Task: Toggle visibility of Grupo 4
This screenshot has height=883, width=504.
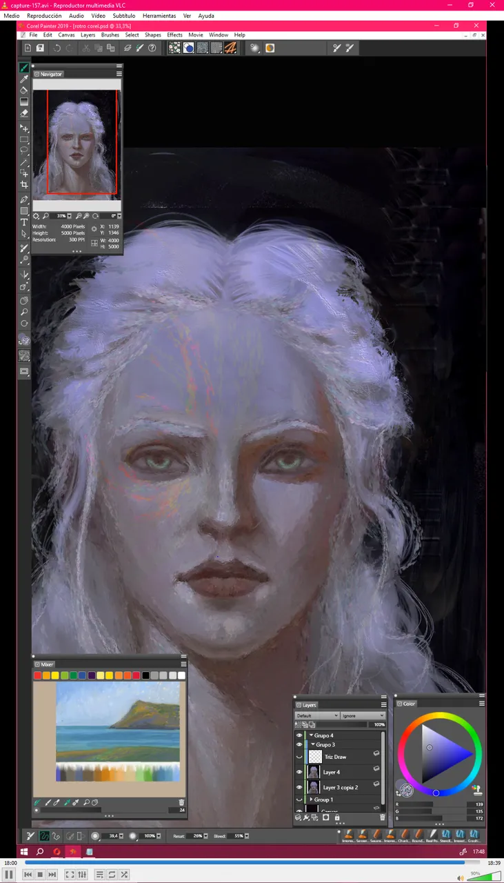Action: point(299,735)
